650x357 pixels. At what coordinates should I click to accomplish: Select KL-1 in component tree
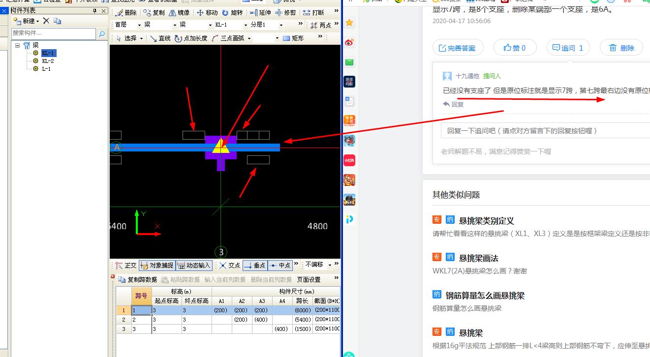click(x=48, y=53)
